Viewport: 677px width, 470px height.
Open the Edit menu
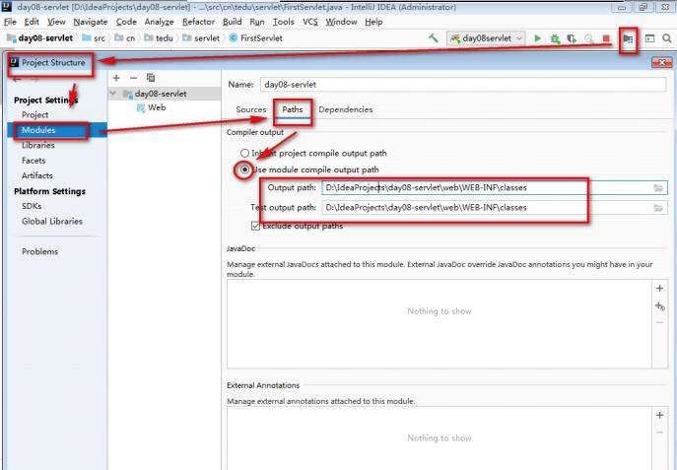[32, 22]
